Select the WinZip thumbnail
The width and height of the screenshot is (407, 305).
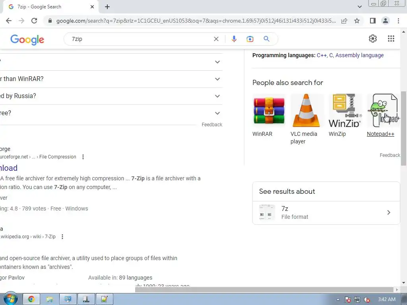pyautogui.click(x=345, y=110)
